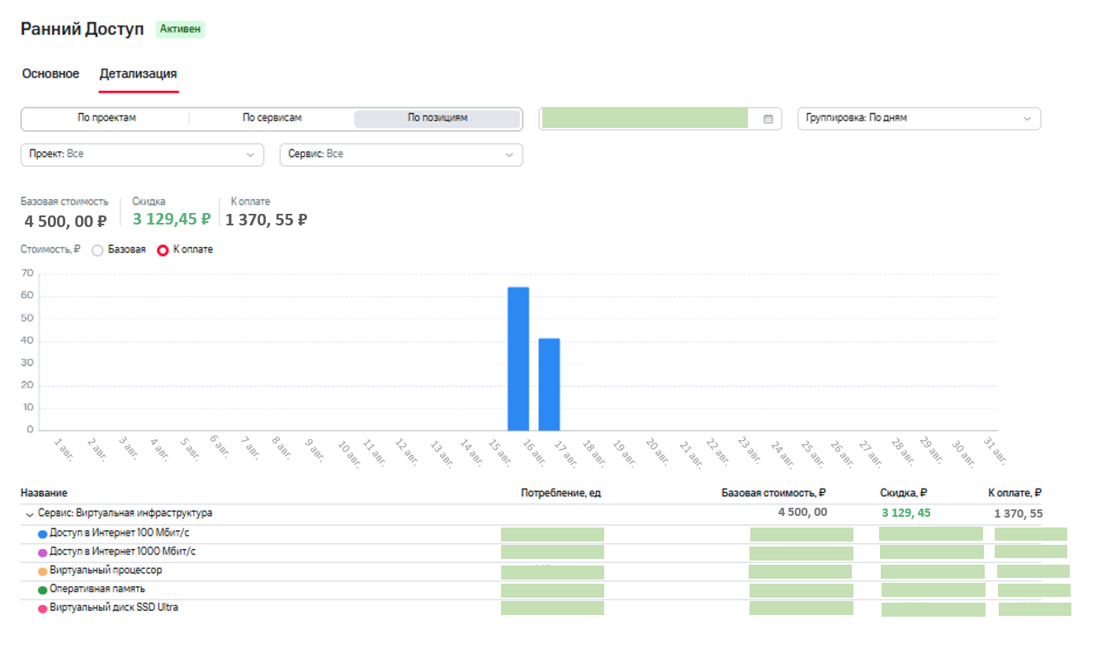The height and width of the screenshot is (653, 1097).
Task: Collapse the Сервис: Виртуальная инфраструктура row
Action: click(x=30, y=513)
